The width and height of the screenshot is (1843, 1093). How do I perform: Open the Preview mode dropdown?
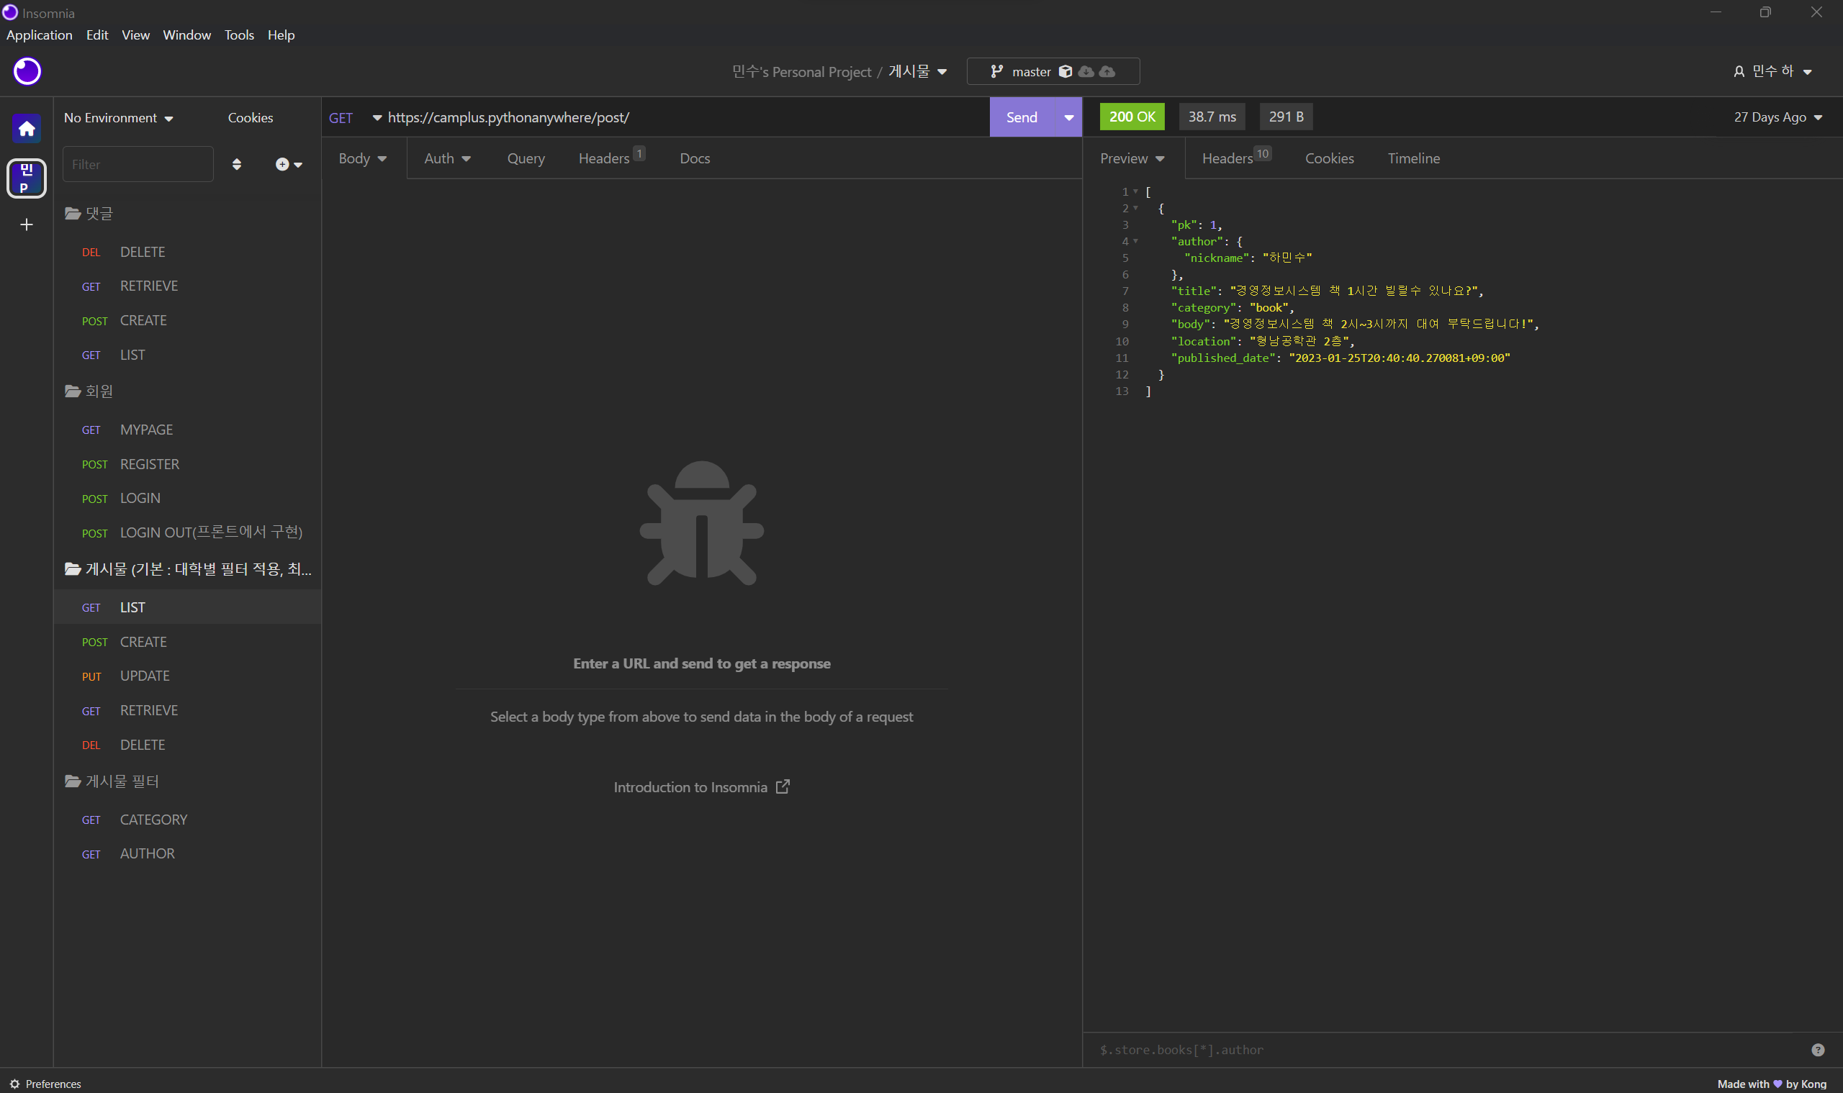[x=1132, y=158]
